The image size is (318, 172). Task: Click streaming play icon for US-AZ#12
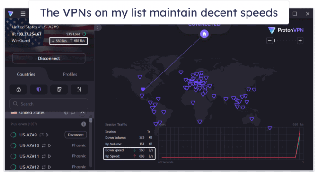pos(50,167)
